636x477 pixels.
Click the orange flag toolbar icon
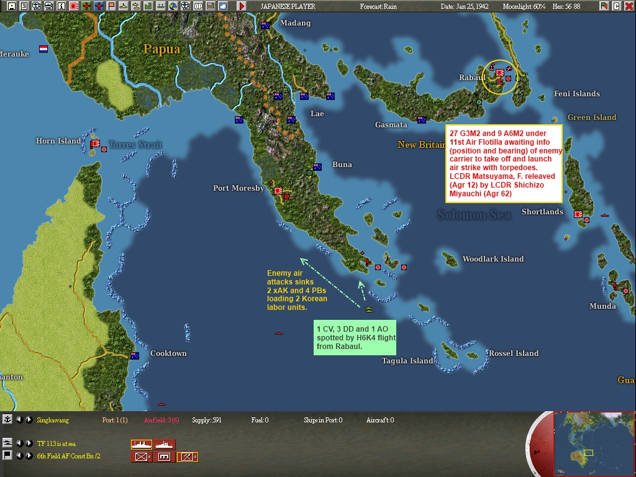click(111, 6)
